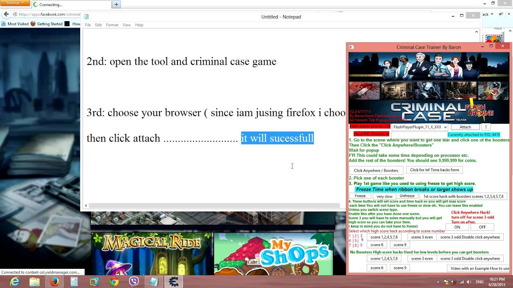Switch to Notepad via taskbar icon
Screen dimensions: 513x288
(x=153, y=282)
